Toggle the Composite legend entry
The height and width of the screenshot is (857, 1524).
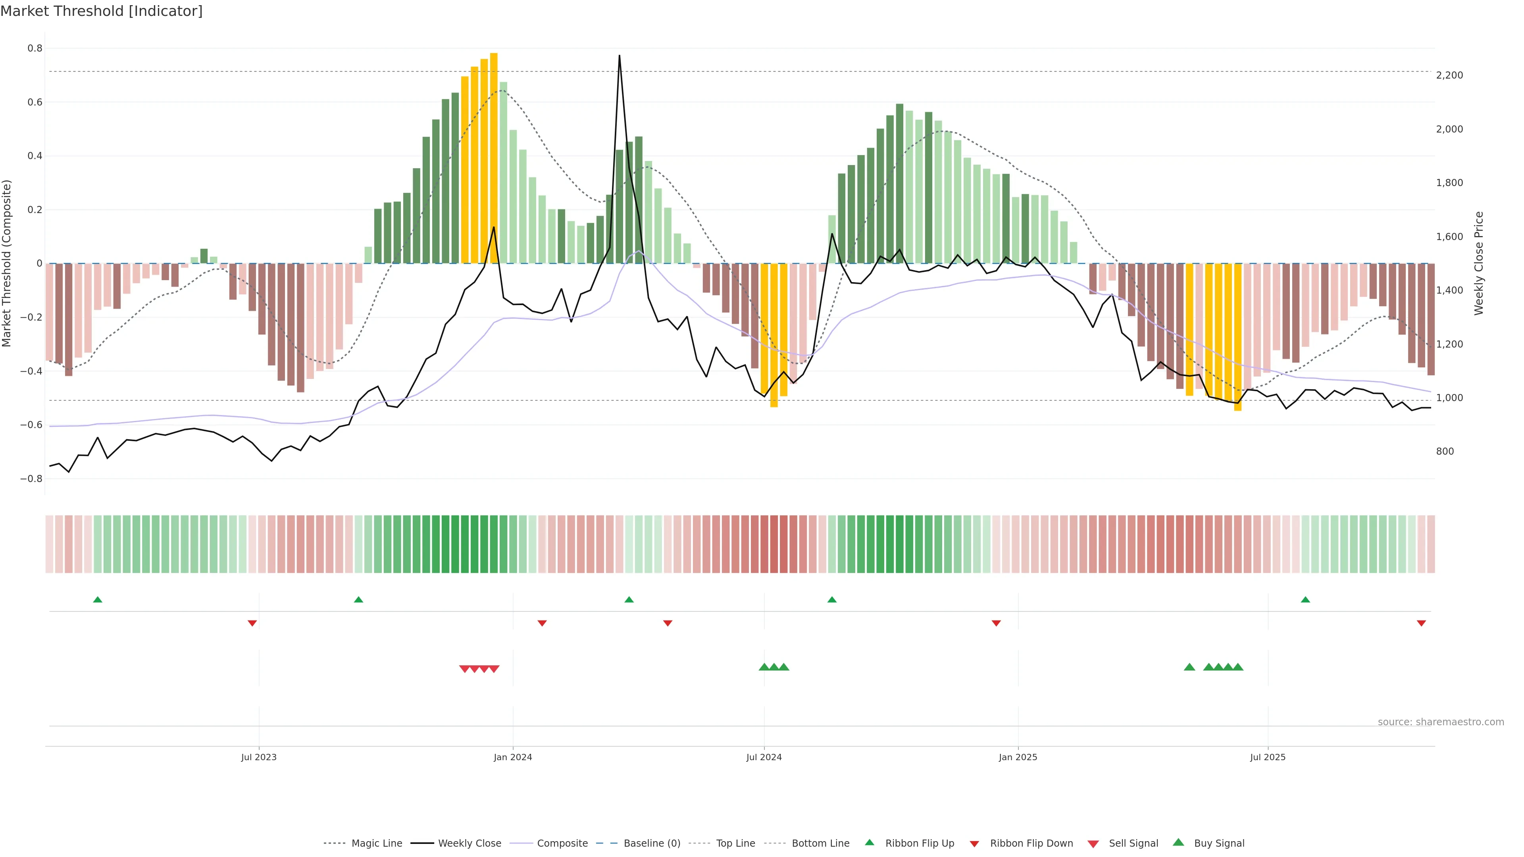(x=562, y=844)
